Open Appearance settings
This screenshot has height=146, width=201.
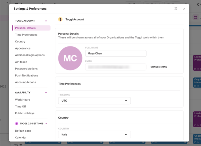(23, 48)
